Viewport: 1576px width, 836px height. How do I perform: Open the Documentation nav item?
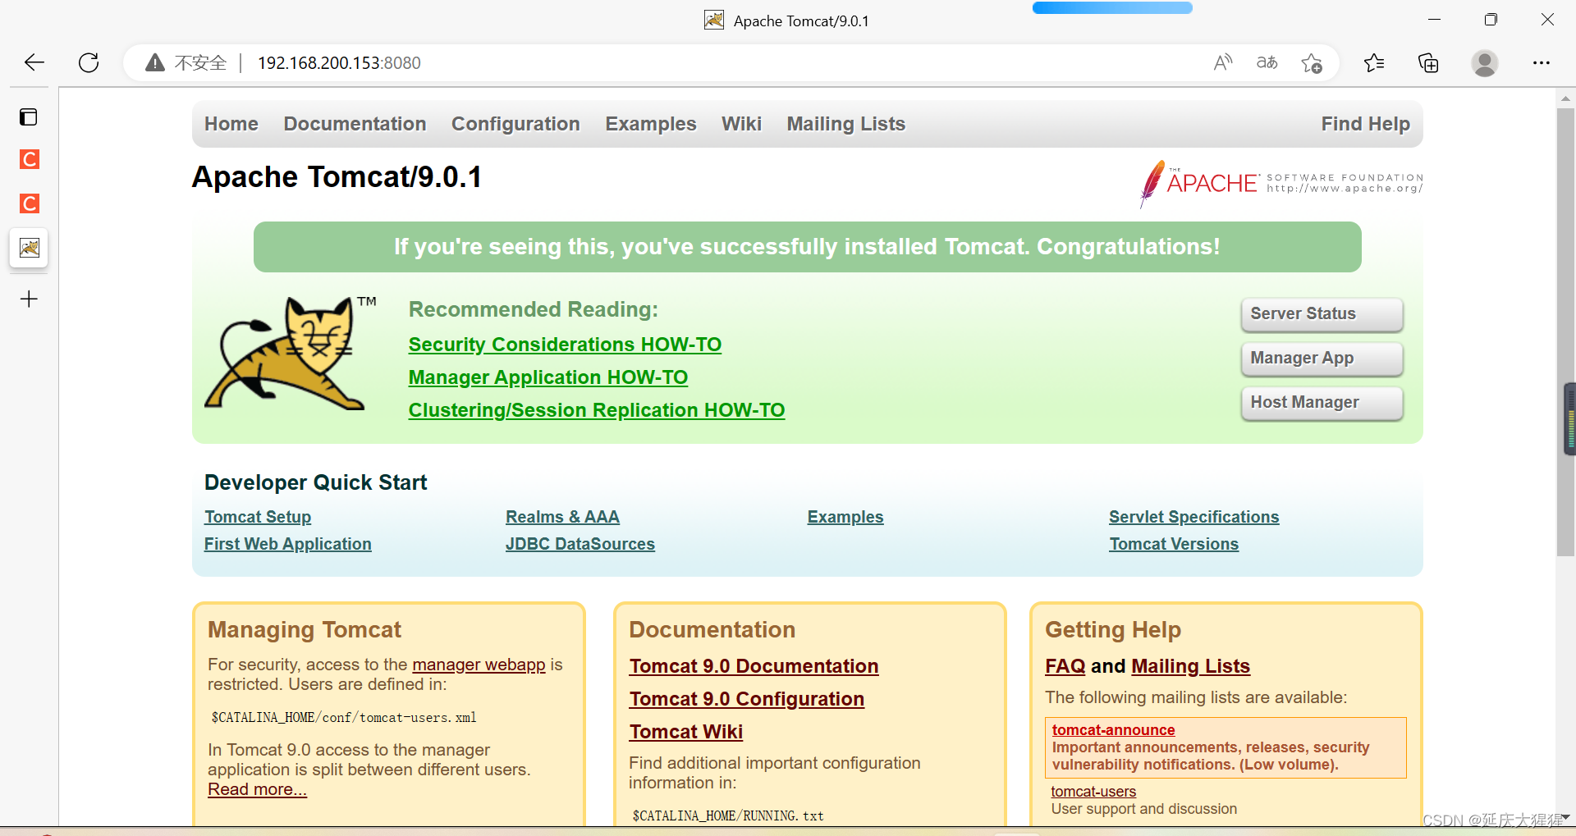(355, 124)
